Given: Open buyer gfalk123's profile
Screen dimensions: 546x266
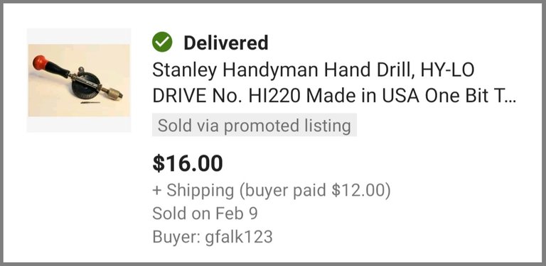Looking at the screenshot, I should point(239,237).
